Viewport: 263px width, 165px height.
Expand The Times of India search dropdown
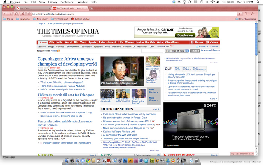click(177, 51)
